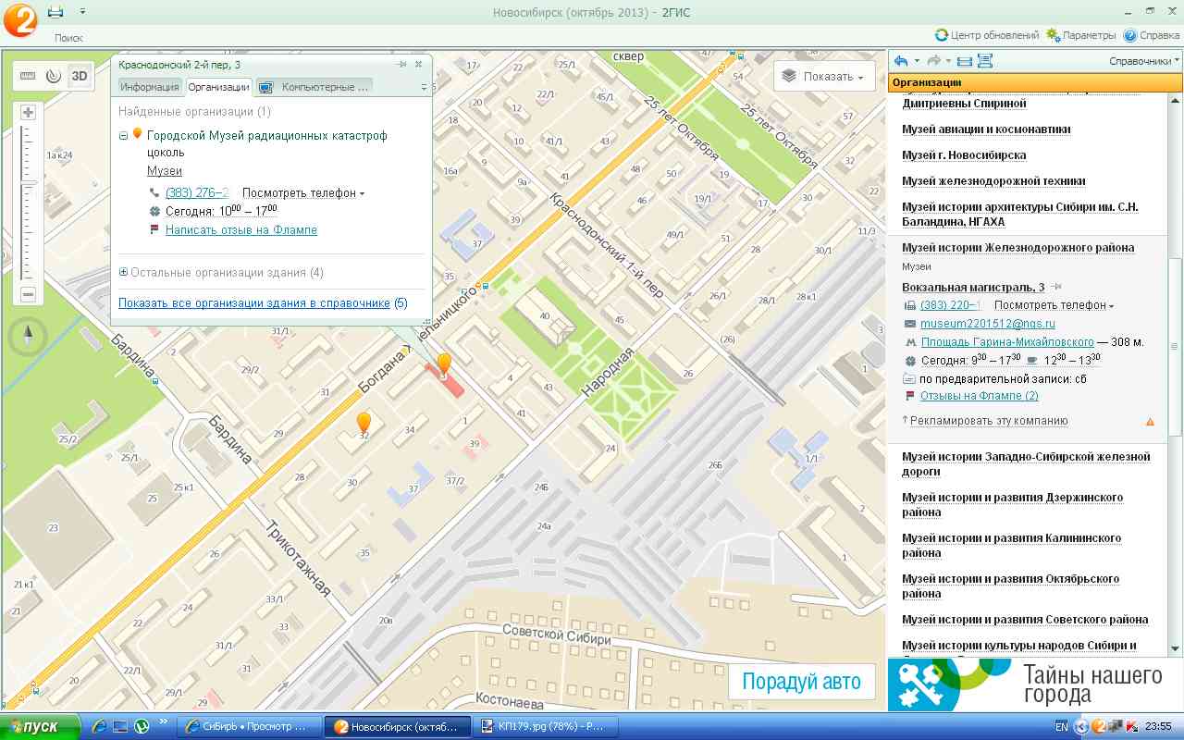
Task: Select Музей истории архитектуры Сибири entry
Action: coord(1020,215)
